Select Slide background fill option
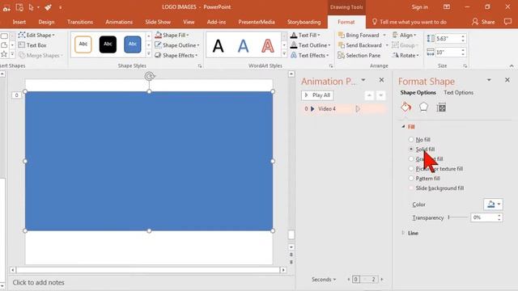 pyautogui.click(x=436, y=188)
